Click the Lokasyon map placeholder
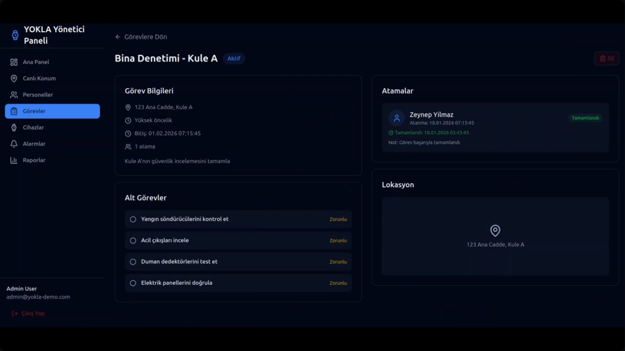625x351 pixels. 495,236
